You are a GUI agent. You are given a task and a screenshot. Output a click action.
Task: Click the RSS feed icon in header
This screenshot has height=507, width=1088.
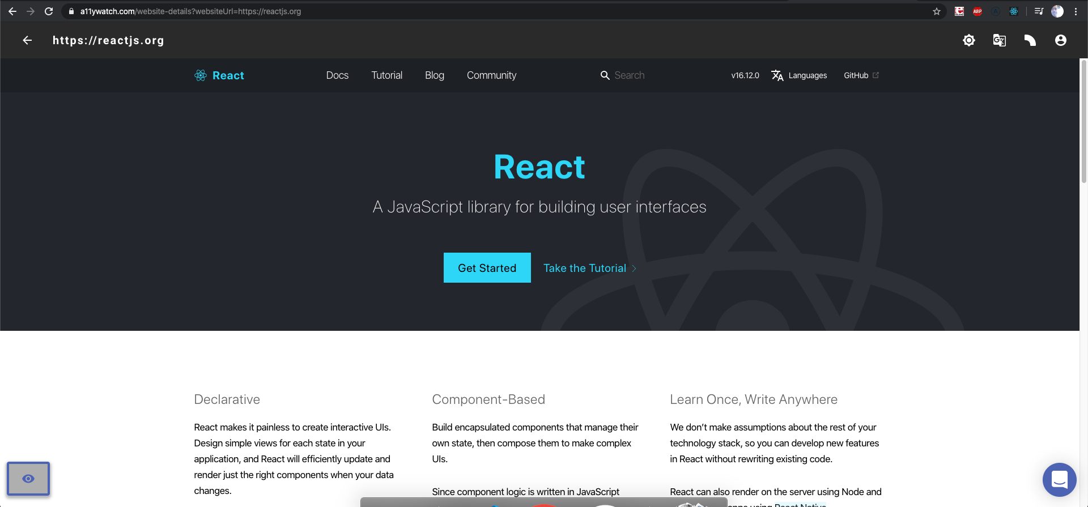click(1030, 40)
